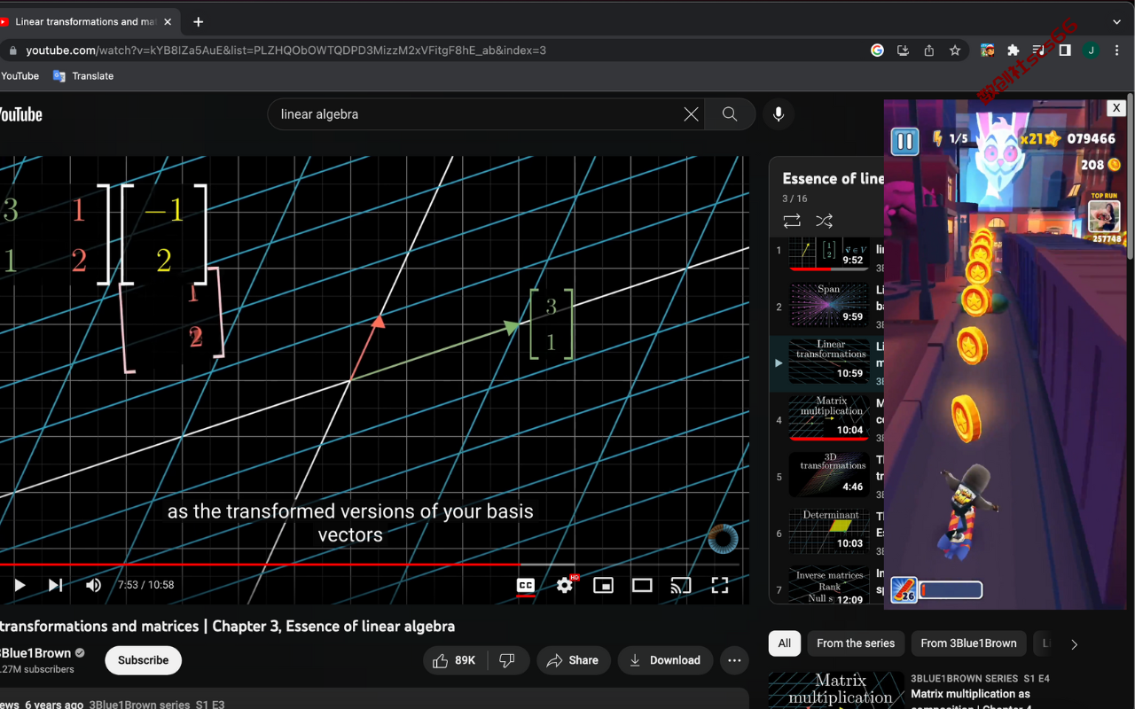Open YouTube bookmark in bookmarks bar
Image resolution: width=1135 pixels, height=709 pixels.
[x=20, y=76]
